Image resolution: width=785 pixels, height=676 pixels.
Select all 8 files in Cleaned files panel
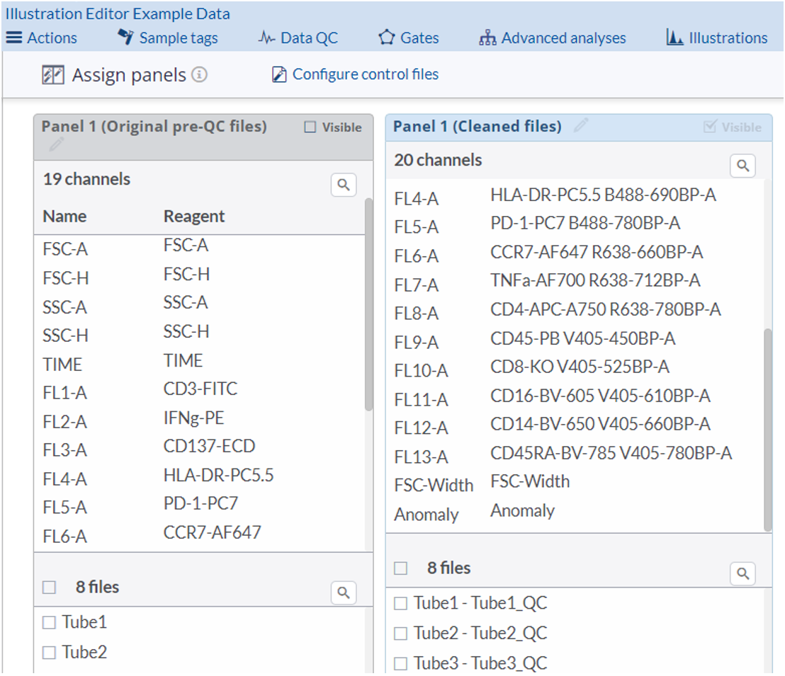(x=400, y=568)
